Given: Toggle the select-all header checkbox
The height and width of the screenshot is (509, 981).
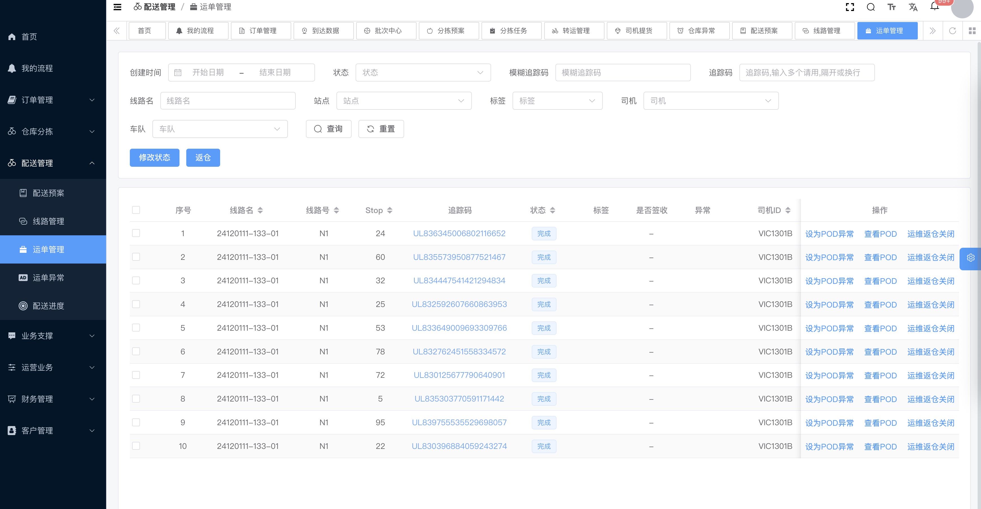Looking at the screenshot, I should (x=136, y=210).
